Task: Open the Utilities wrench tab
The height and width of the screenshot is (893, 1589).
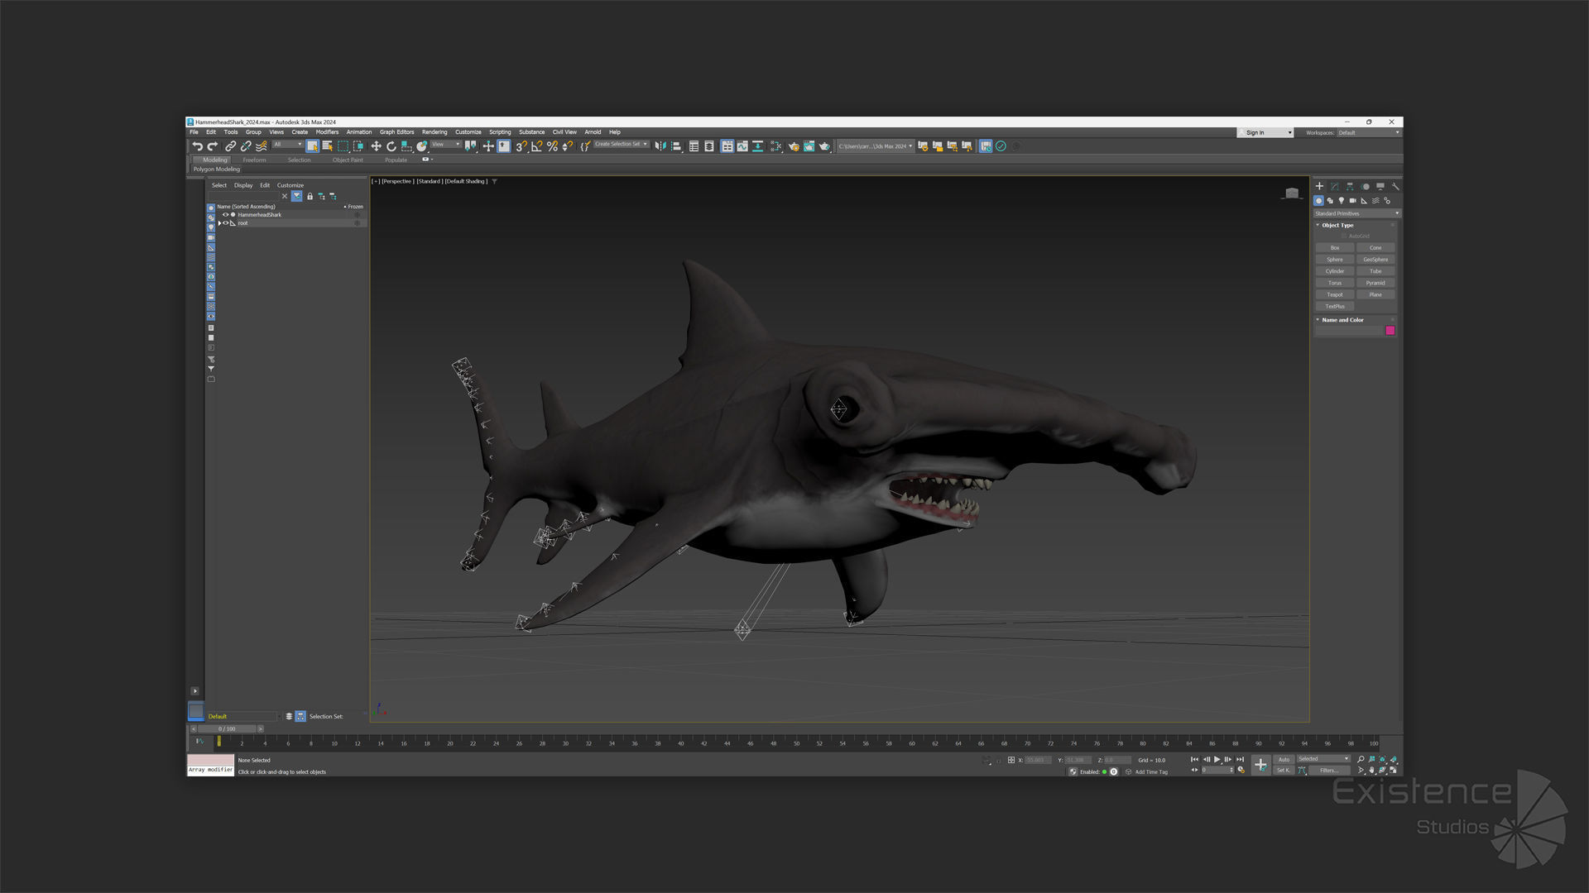Action: pos(1395,187)
